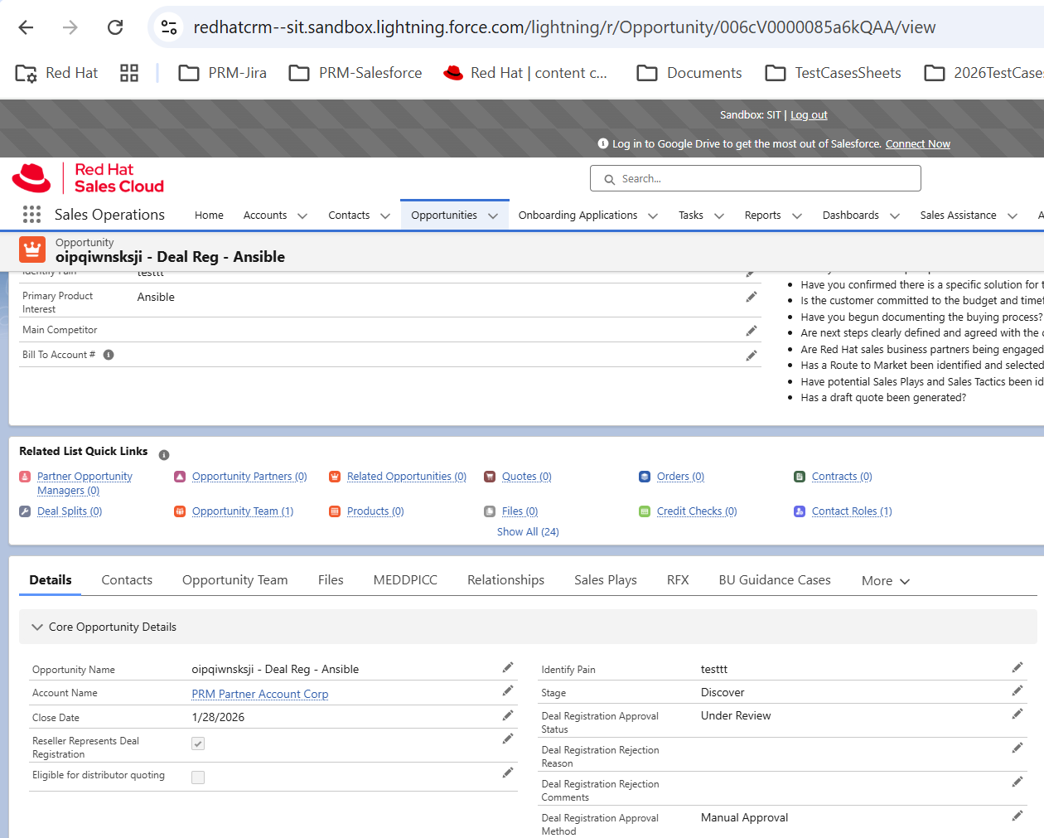Collapse the Core Opportunity Details section

pyautogui.click(x=37, y=627)
